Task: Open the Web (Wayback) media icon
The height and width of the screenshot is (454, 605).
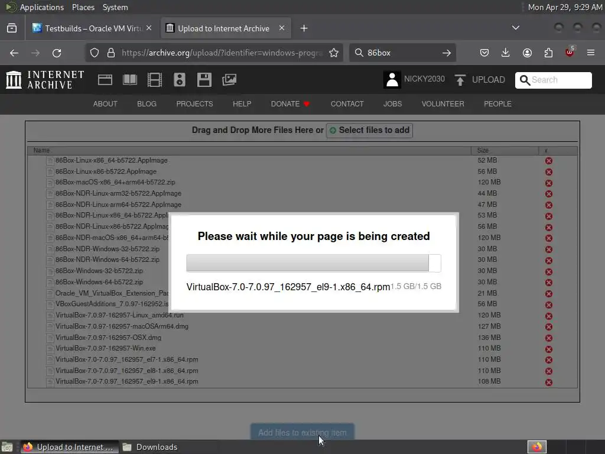Action: (x=105, y=80)
